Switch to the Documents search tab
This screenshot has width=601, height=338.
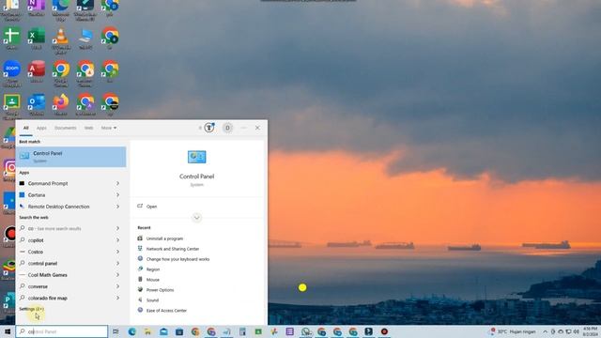(65, 128)
